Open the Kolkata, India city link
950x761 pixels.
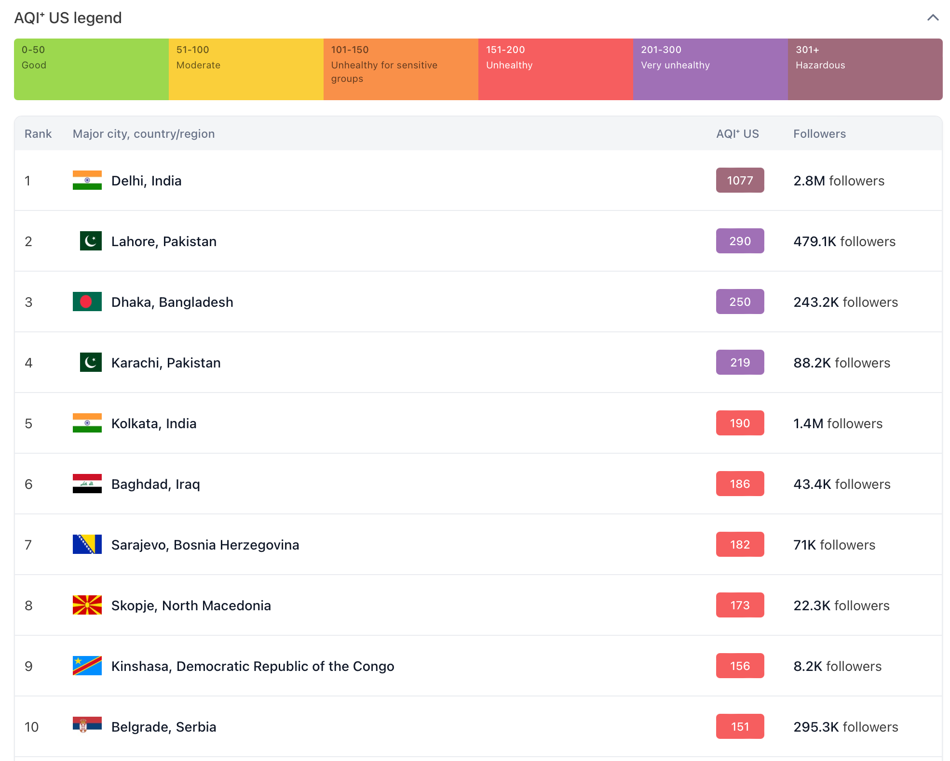153,423
